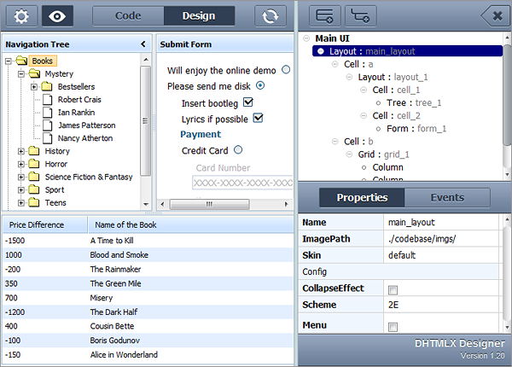Select the 'The Green Mile' row
512x367 pixels.
point(148,283)
